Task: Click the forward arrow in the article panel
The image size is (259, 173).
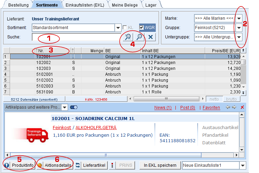Action: [233, 108]
